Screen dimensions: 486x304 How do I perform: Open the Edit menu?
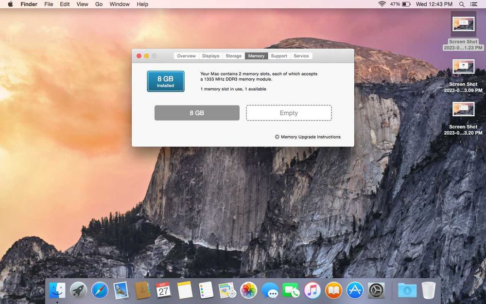click(65, 4)
